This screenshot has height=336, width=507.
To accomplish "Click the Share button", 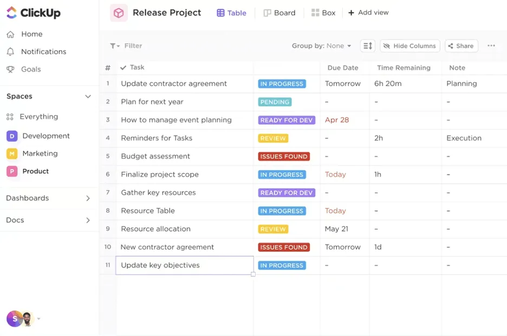I will (x=461, y=46).
